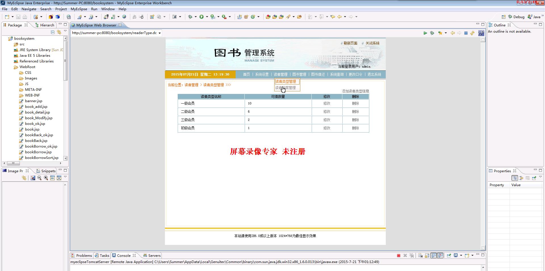Click zoom in in Image Preview
The image size is (545, 271).
click(x=46, y=178)
